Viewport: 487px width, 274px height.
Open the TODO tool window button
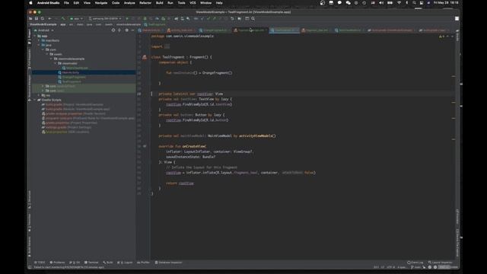pos(40,263)
